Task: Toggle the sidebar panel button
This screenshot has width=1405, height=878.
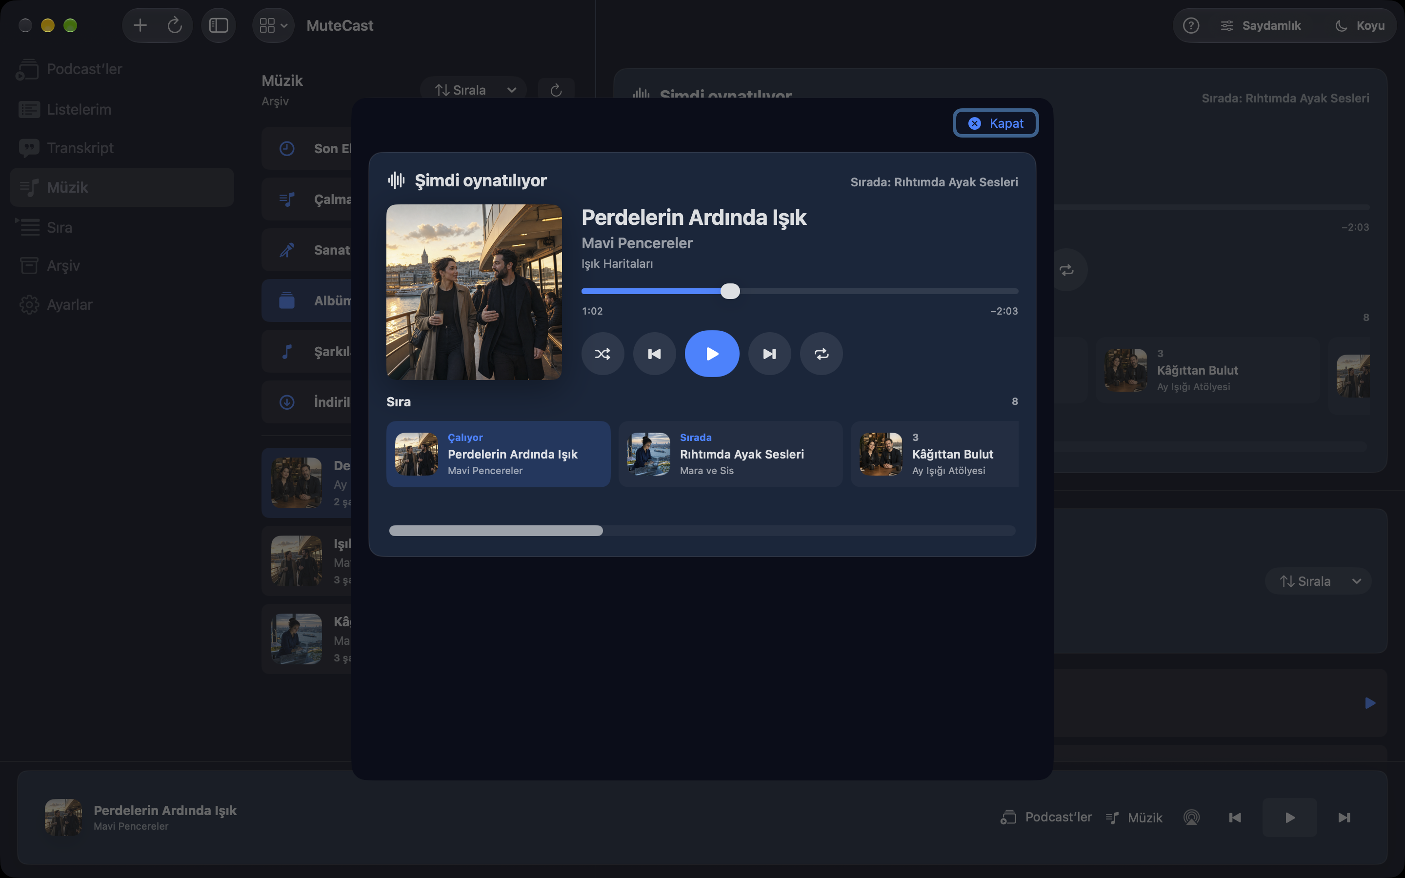Action: point(218,25)
